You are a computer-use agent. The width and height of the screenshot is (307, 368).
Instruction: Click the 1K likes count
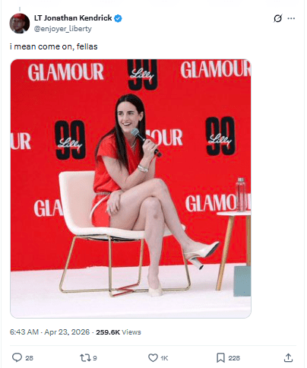tap(164, 358)
